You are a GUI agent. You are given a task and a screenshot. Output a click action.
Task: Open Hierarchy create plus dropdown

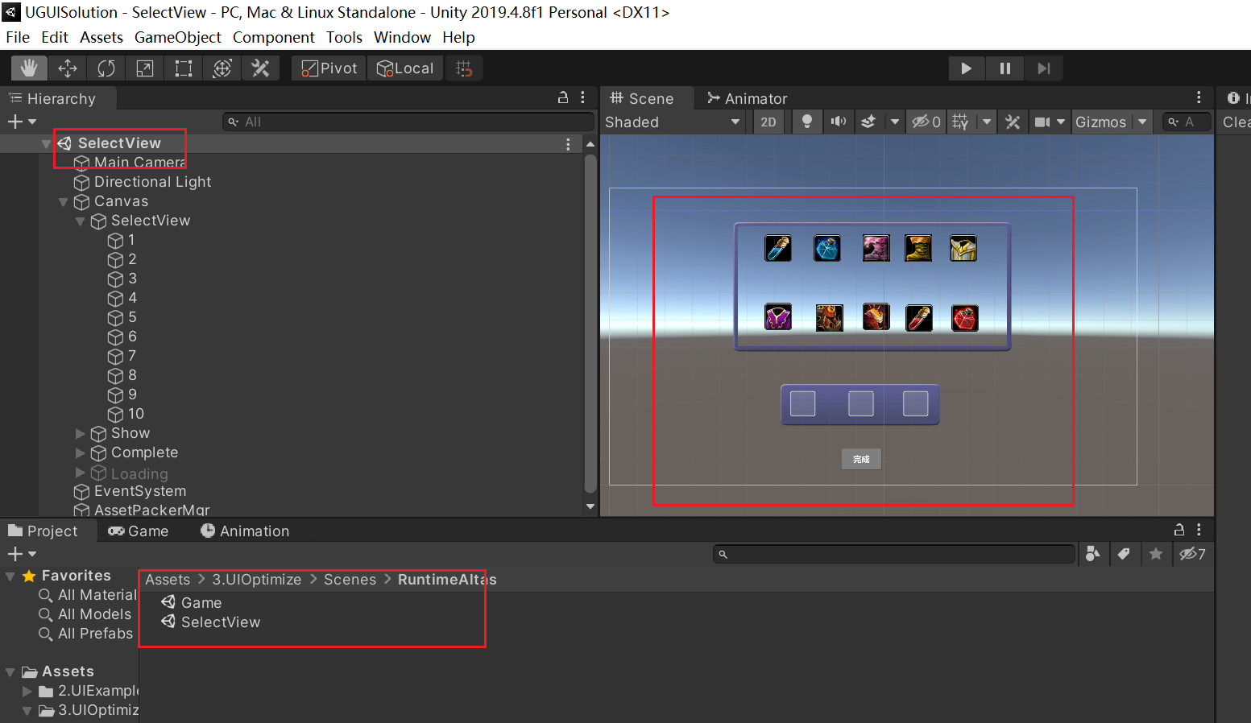click(x=22, y=122)
